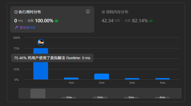Click the large gray bar in the range overview
The width and height of the screenshot is (191, 106).
coord(38,94)
